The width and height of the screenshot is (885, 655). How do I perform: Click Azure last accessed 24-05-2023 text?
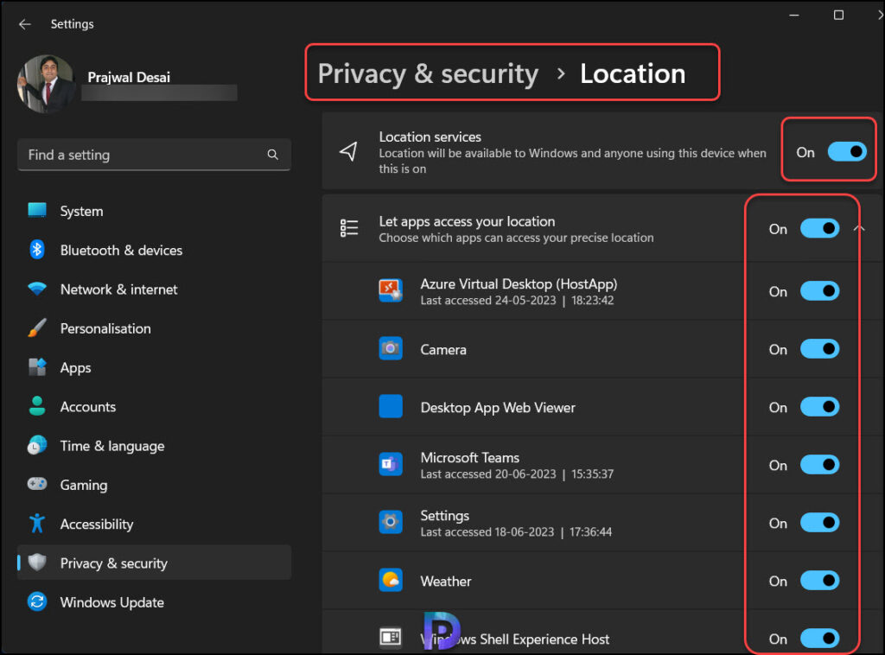click(x=517, y=301)
